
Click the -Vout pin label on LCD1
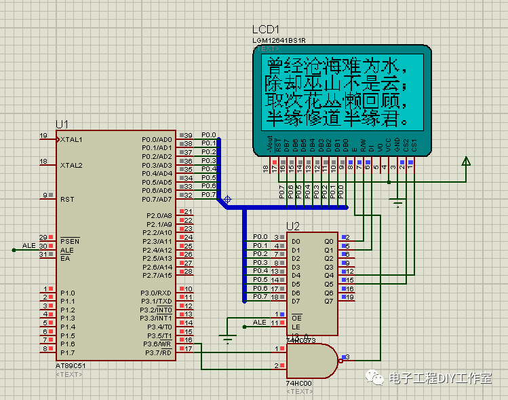tap(269, 144)
